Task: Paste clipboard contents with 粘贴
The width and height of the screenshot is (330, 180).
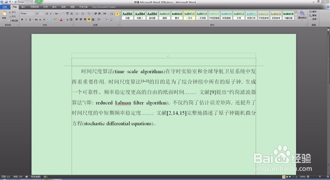Action: click(4, 15)
